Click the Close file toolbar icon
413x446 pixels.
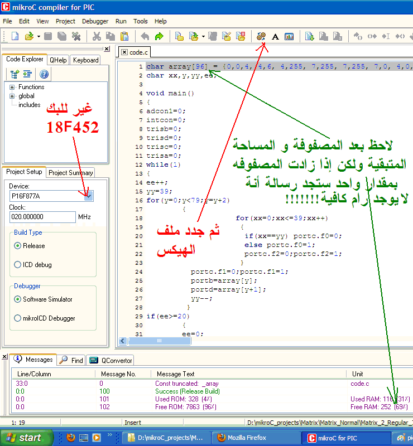[x=76, y=36]
